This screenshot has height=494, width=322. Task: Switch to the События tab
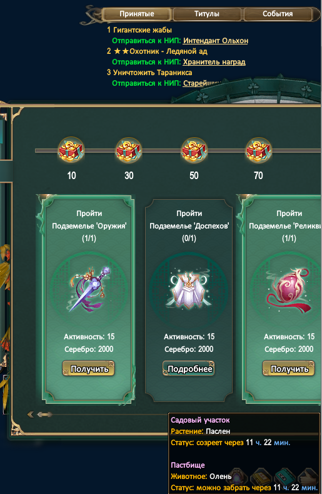(278, 14)
